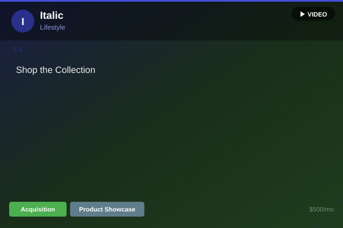The height and width of the screenshot is (228, 343).
Task: Click the play triangle icon beside VIDEO
Action: pos(302,14)
